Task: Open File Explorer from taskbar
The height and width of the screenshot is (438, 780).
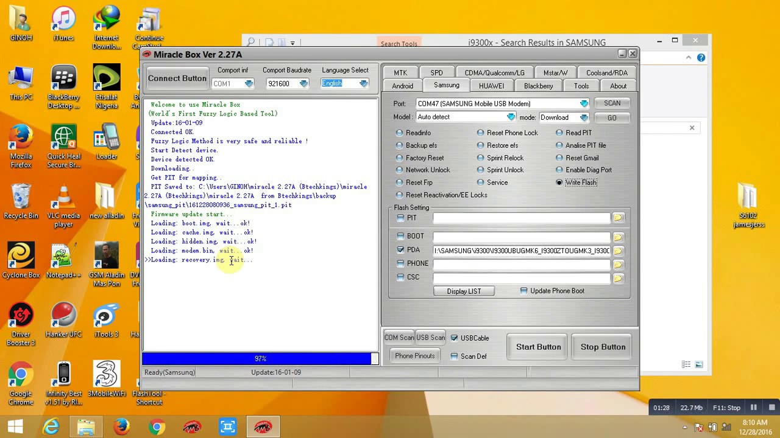Action: click(86, 426)
